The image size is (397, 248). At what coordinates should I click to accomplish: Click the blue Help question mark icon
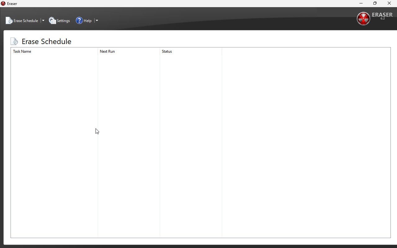pyautogui.click(x=79, y=21)
